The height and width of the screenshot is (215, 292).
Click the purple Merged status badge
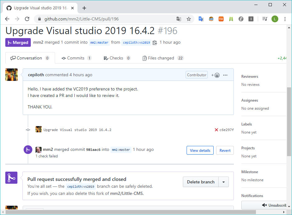(18, 42)
